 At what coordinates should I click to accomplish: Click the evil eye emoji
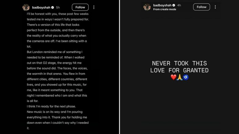point(185,77)
